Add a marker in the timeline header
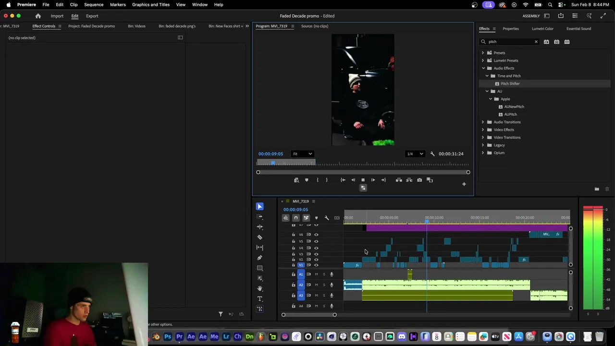The height and width of the screenshot is (346, 615). click(x=316, y=218)
